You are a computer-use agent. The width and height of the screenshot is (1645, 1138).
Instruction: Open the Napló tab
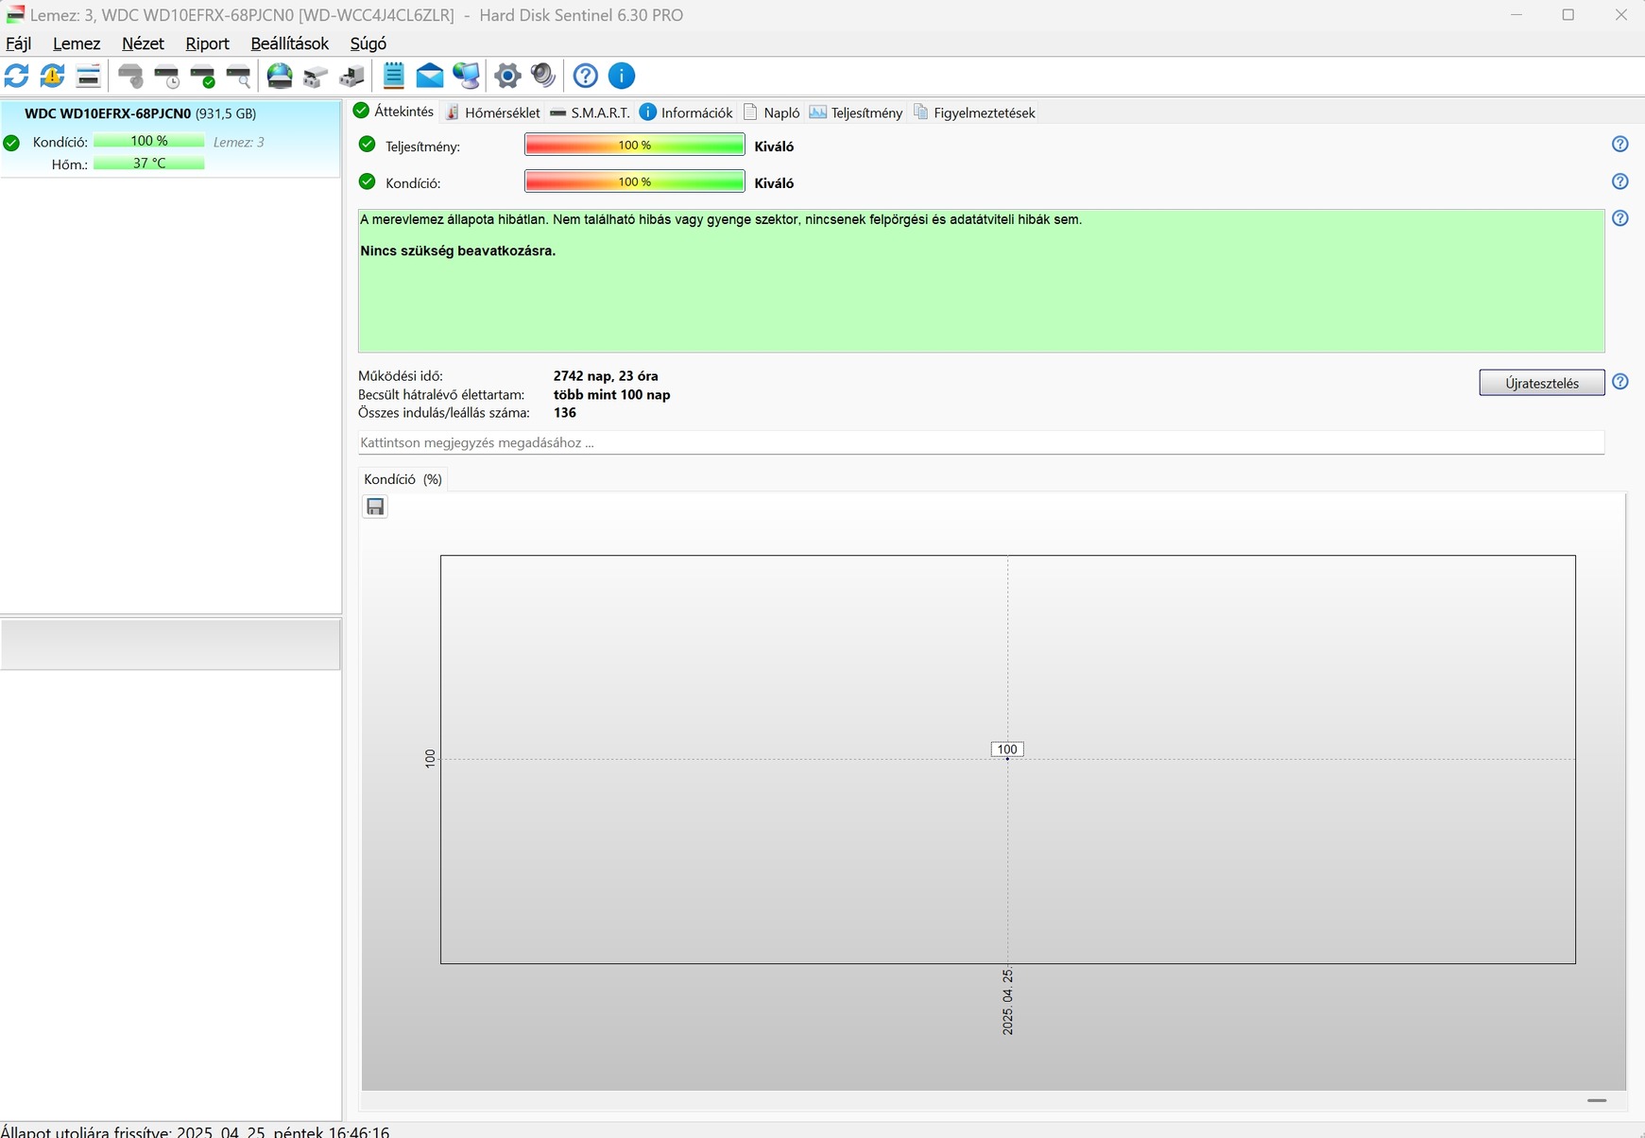771,112
